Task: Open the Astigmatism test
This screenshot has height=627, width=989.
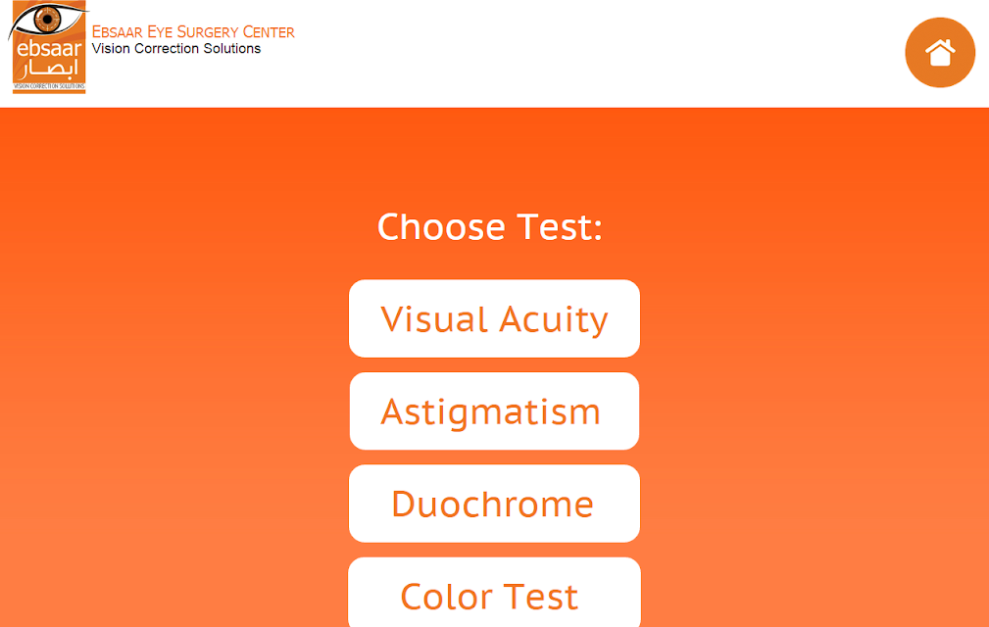Action: pyautogui.click(x=494, y=410)
